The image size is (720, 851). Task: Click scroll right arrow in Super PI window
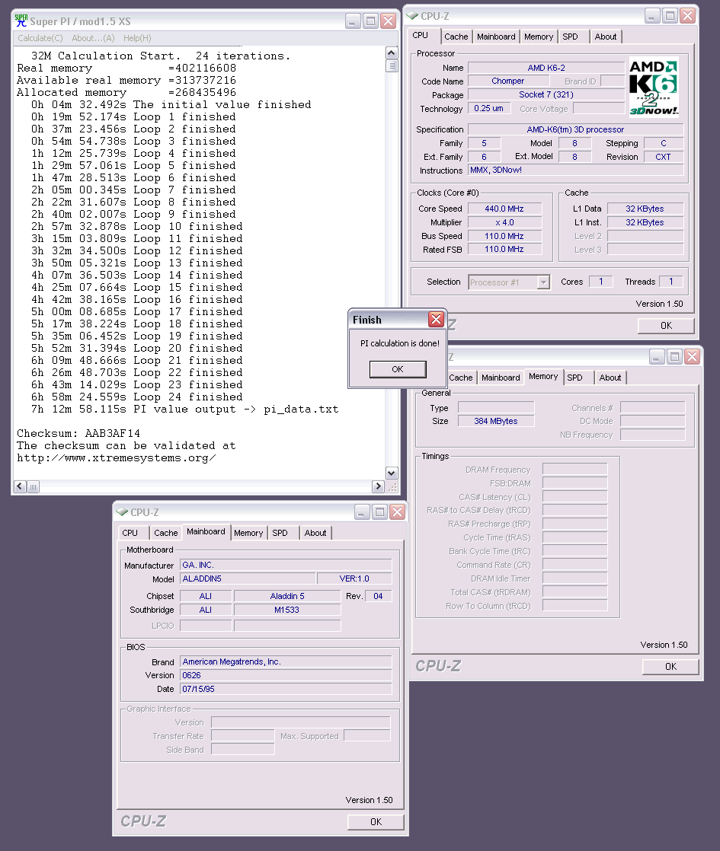pyautogui.click(x=378, y=486)
